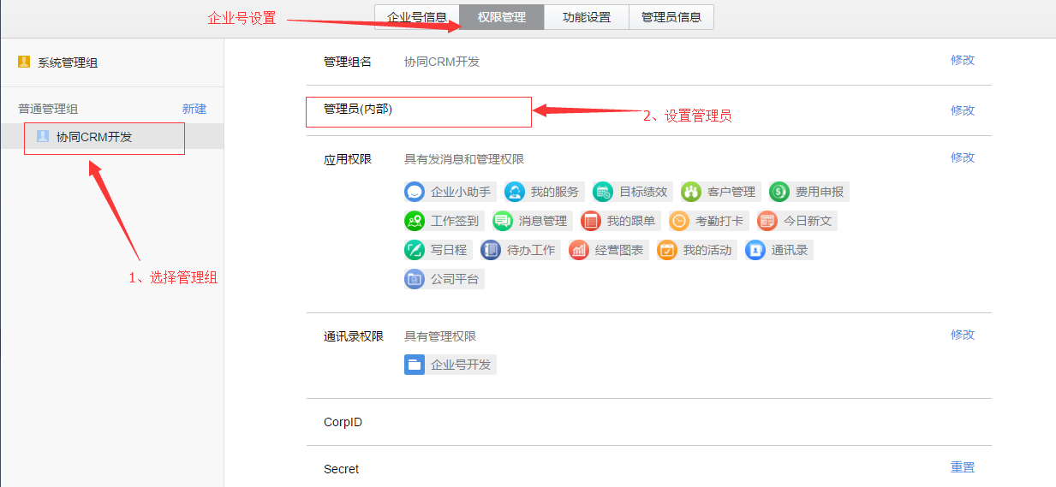Screen dimensions: 1056x487
Task: Click the 目标绩效 app icon
Action: pos(603,192)
